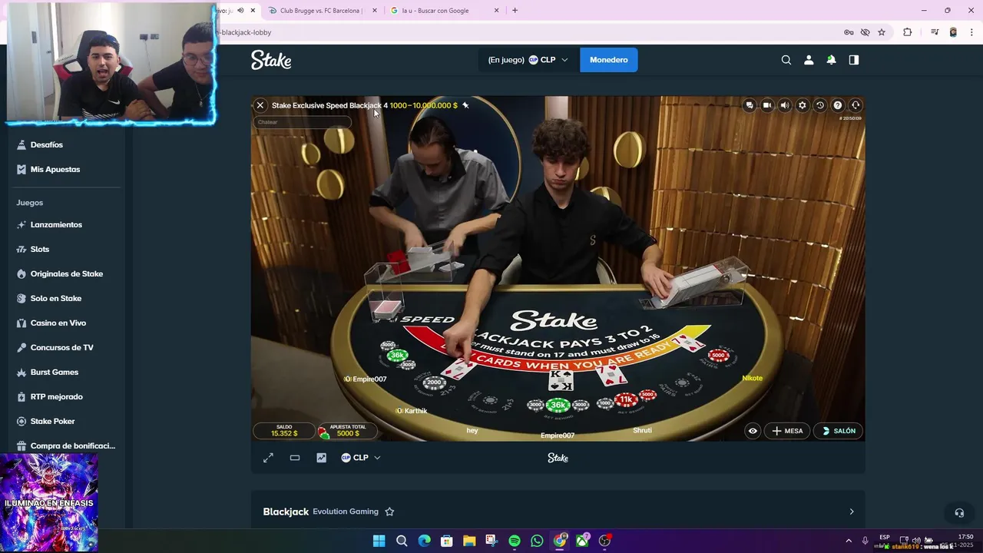Open a new browser tab

pos(515,11)
